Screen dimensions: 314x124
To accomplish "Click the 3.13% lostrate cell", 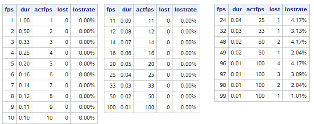I will (296, 31).
